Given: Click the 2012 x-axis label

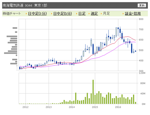Looking at the screenshot, I should click(26, 107).
